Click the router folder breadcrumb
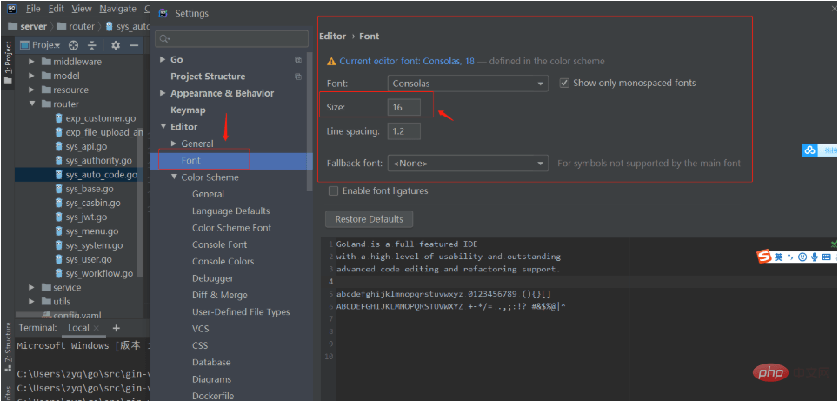Image resolution: width=839 pixels, height=401 pixels. point(76,26)
